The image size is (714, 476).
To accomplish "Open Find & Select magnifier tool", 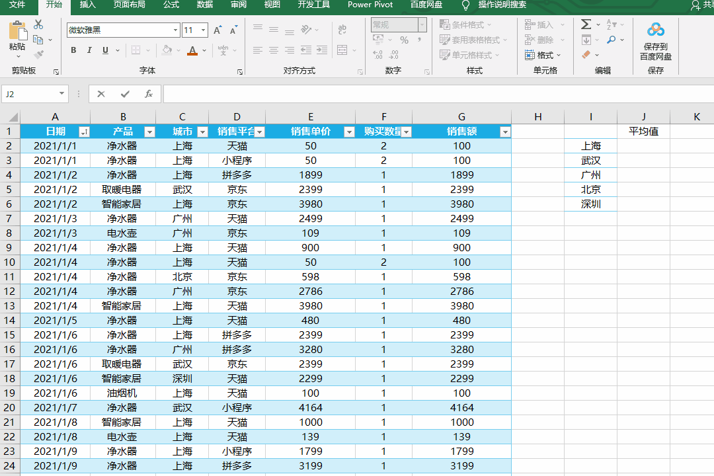I will pyautogui.click(x=612, y=40).
